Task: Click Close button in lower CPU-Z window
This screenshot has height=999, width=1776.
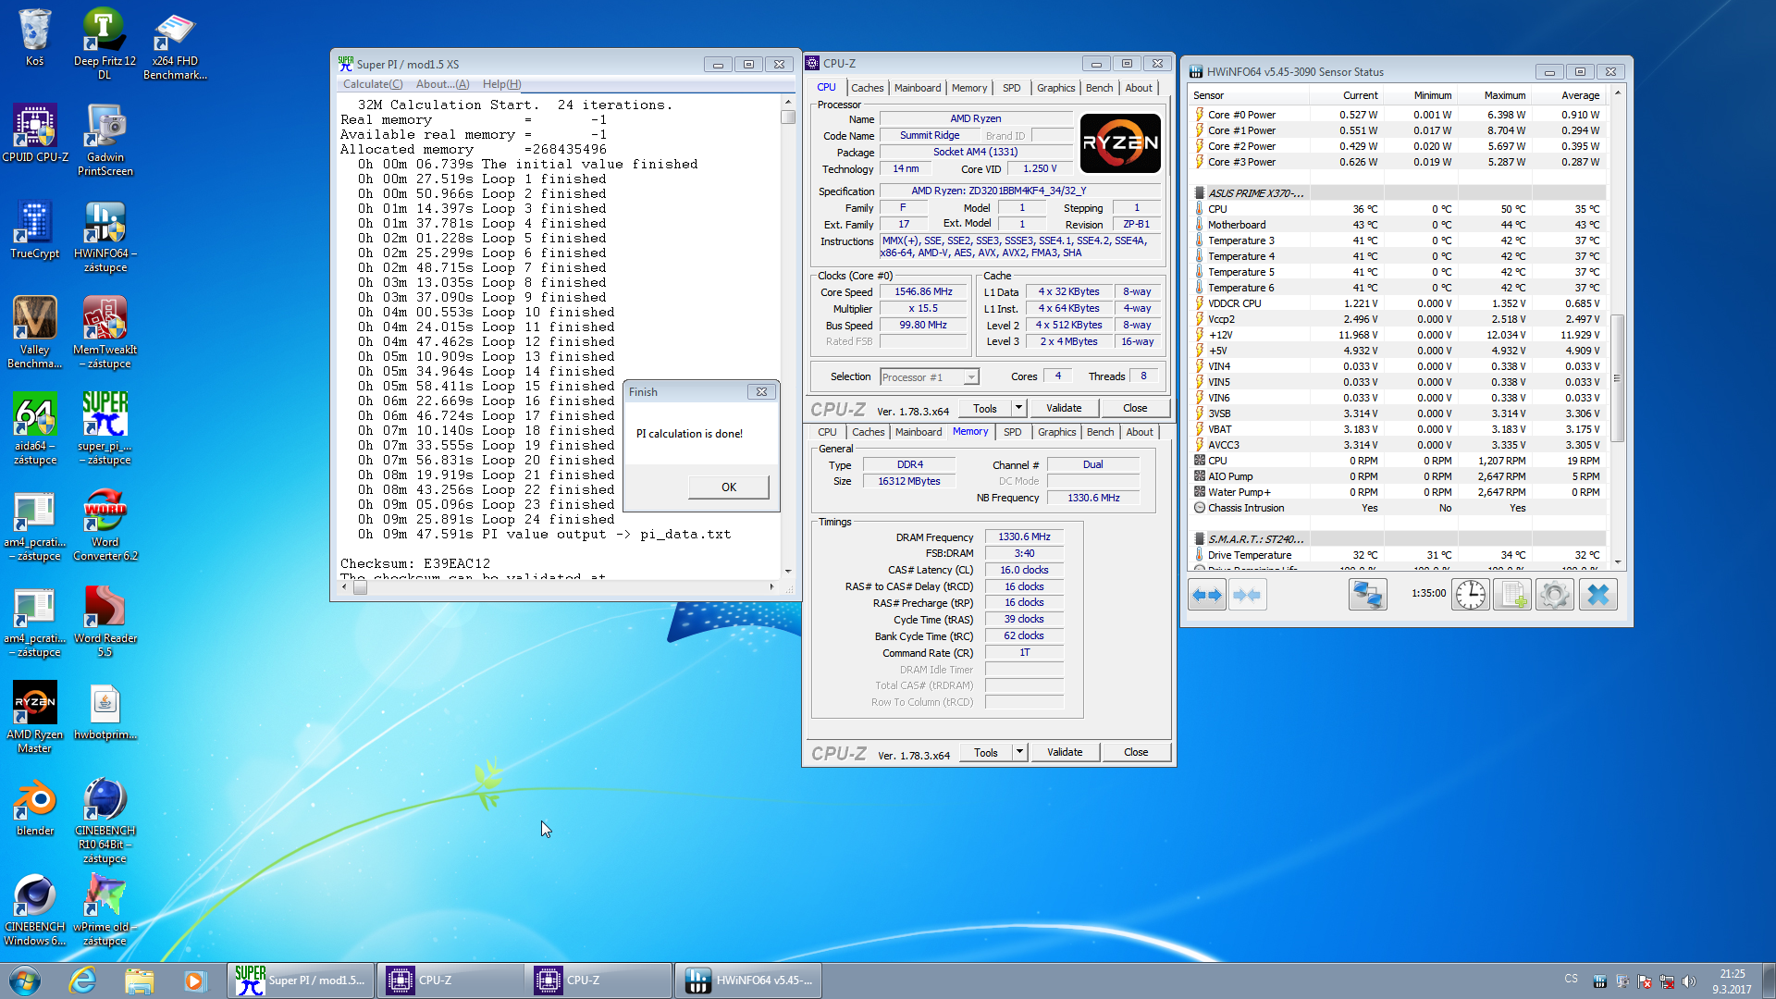Action: (1136, 752)
